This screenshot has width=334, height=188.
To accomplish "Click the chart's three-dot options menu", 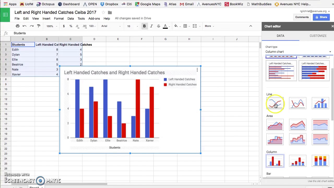I will [x=197, y=70].
